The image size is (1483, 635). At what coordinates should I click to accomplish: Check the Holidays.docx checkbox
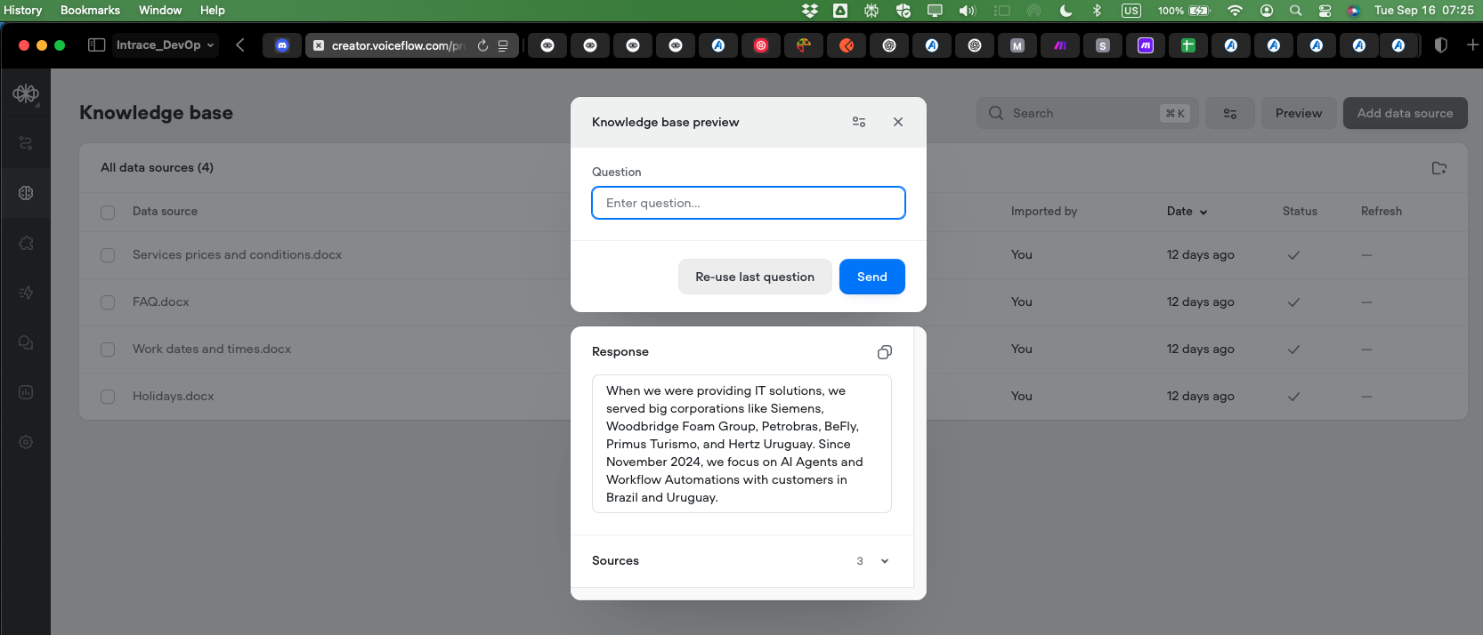click(108, 397)
